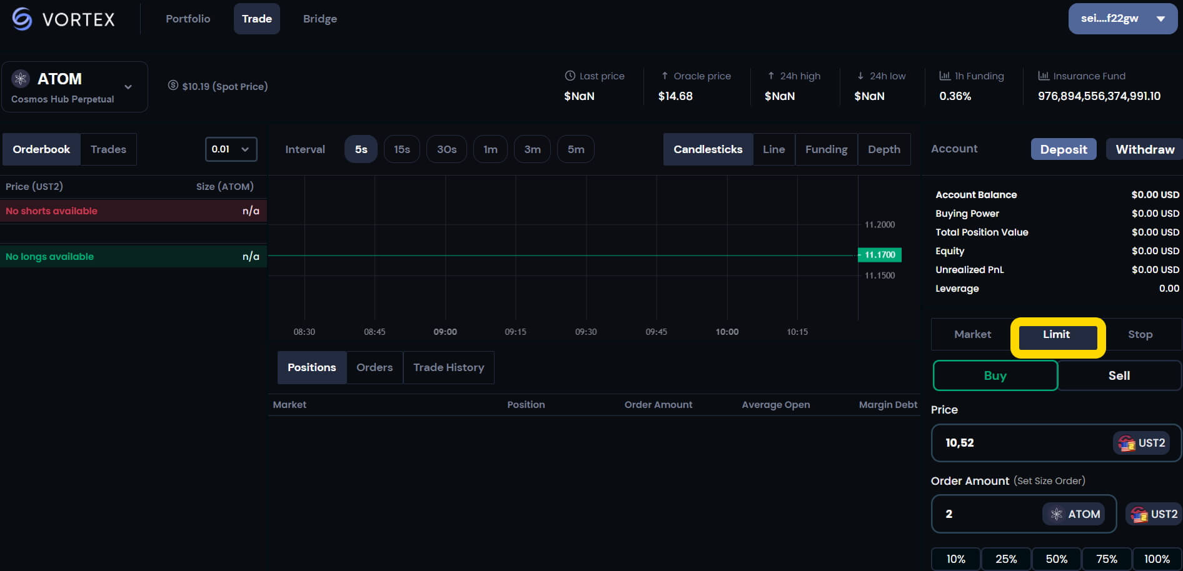1183x571 pixels.
Task: Choose the Sell side
Action: (x=1119, y=375)
